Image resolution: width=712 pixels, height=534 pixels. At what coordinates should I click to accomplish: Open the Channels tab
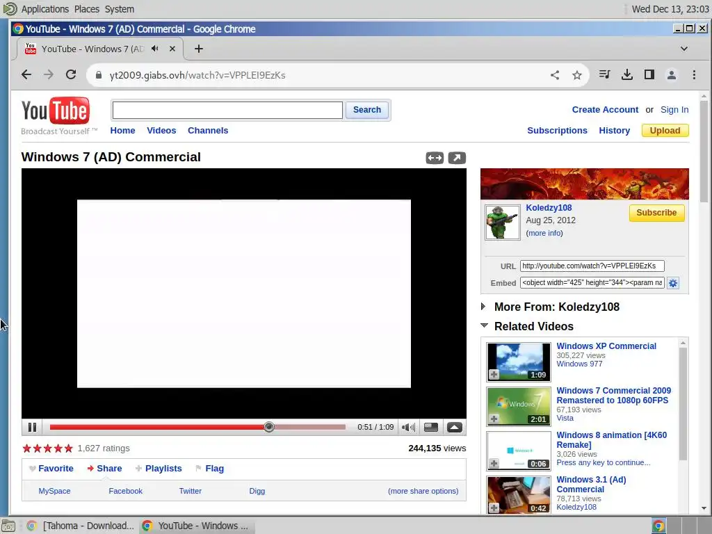point(208,130)
